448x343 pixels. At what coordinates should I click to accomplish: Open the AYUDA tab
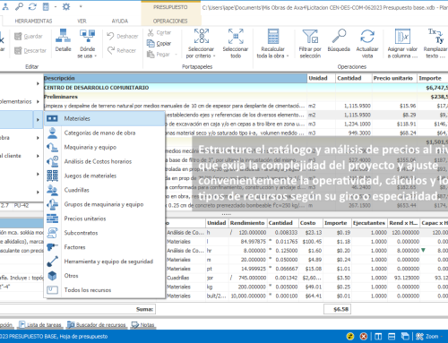click(x=120, y=21)
